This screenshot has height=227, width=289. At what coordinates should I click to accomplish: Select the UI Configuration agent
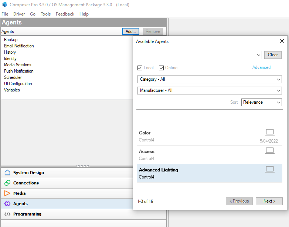[18, 84]
